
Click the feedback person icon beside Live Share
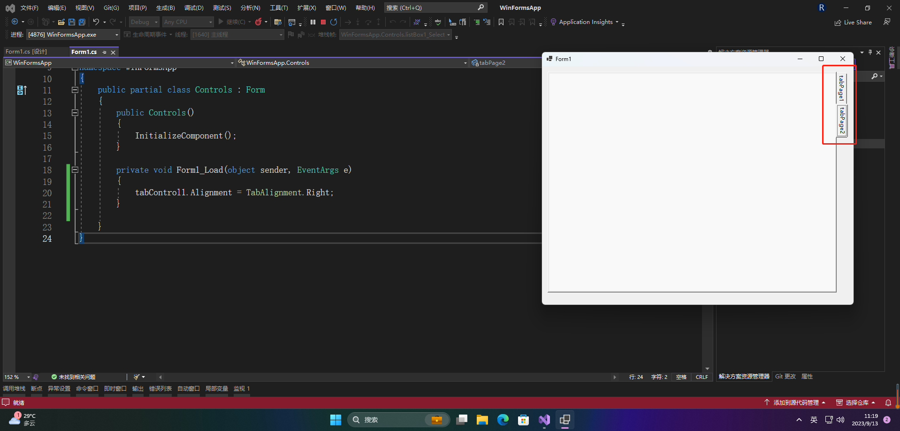(887, 22)
